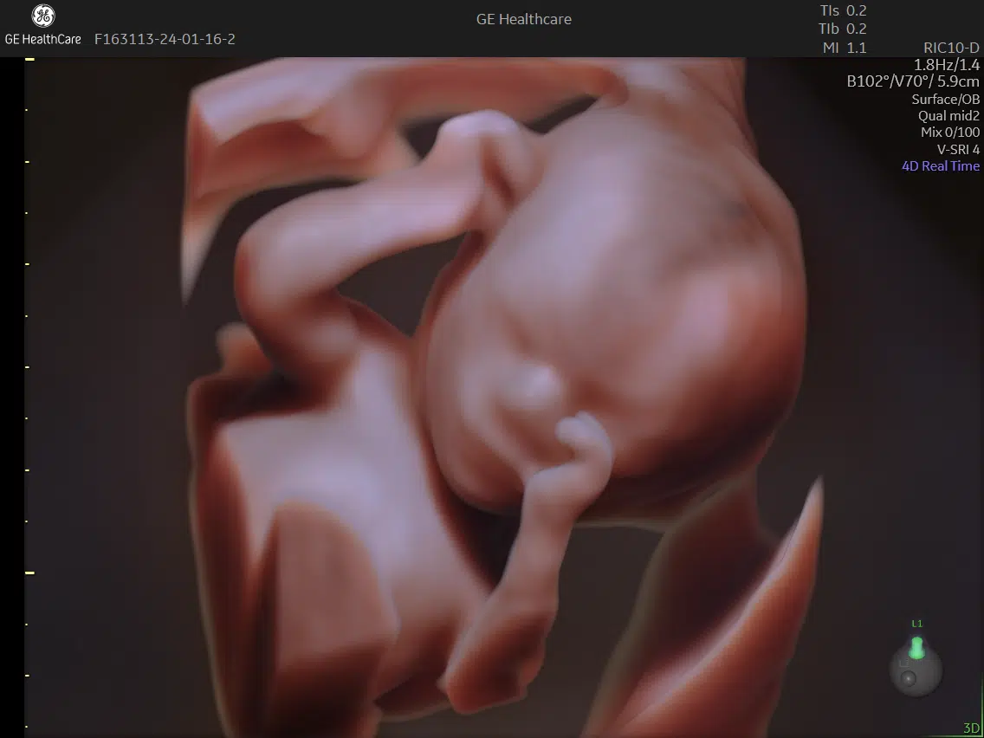Click the small inner ball on light sphere

click(908, 680)
